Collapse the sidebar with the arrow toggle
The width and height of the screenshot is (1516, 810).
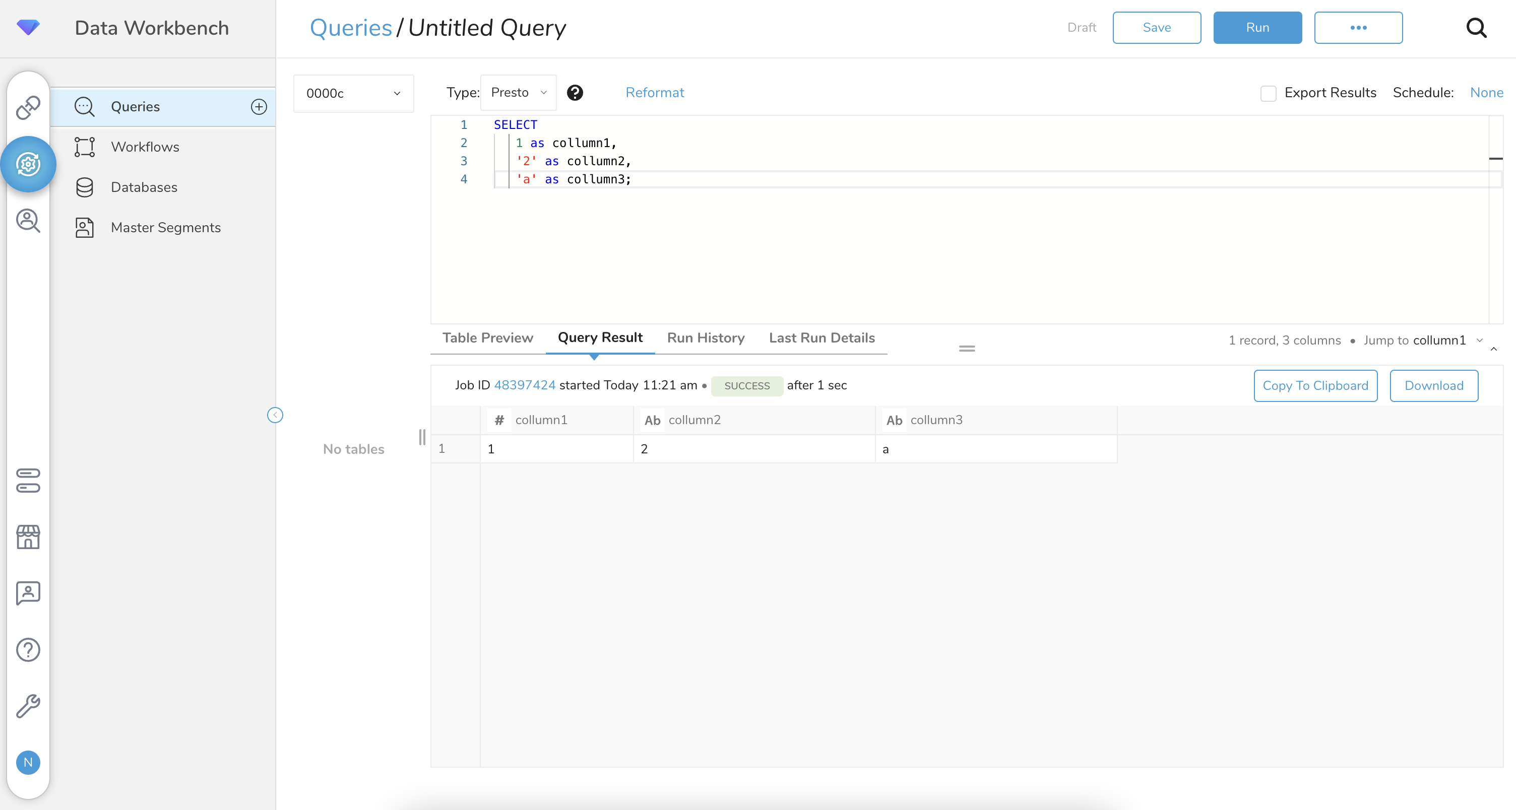point(275,415)
